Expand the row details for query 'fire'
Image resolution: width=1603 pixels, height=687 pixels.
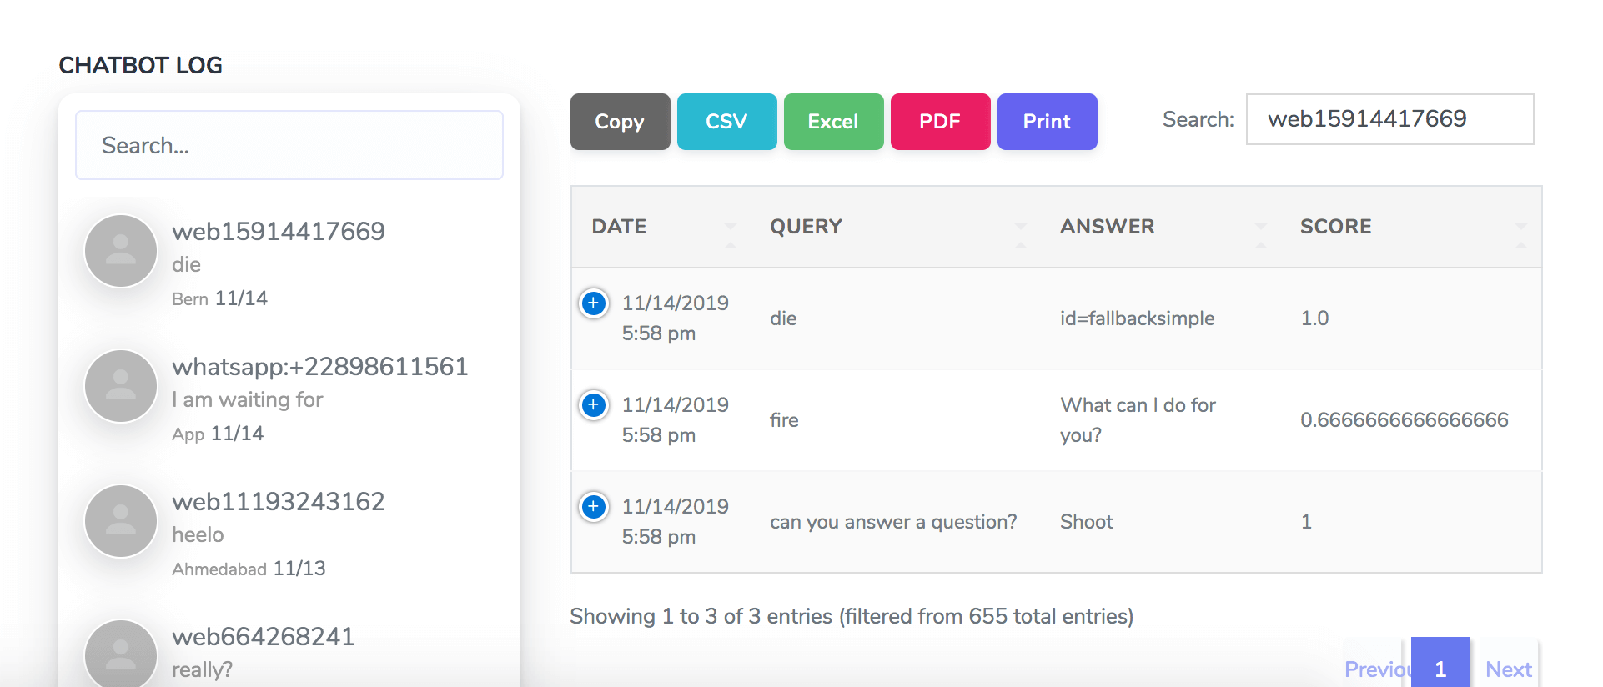pyautogui.click(x=594, y=404)
